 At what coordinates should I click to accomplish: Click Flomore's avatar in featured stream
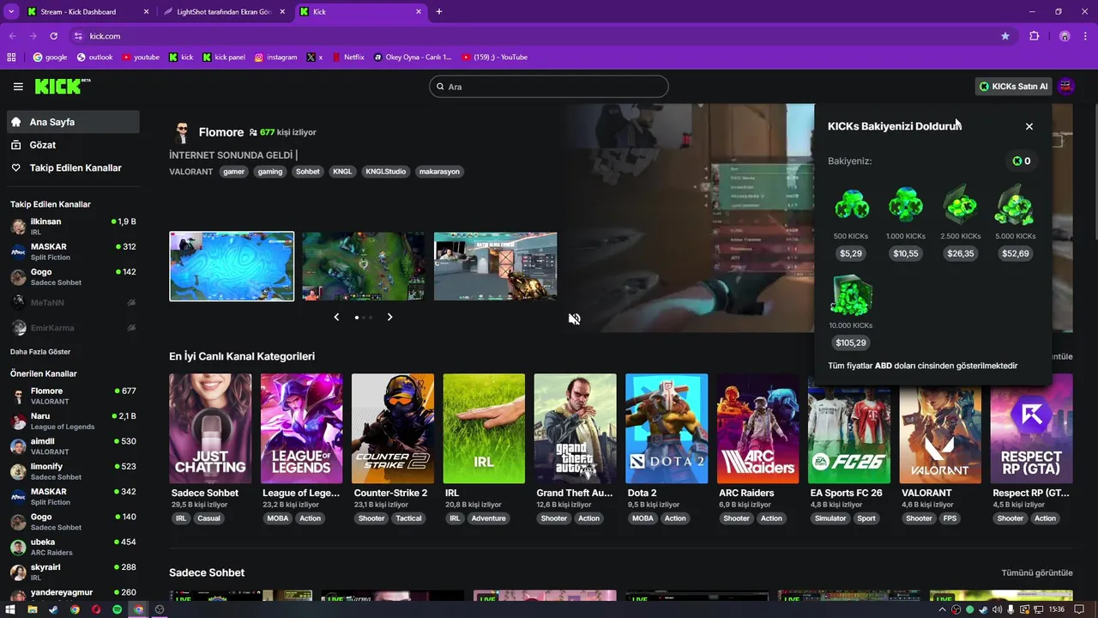click(181, 132)
